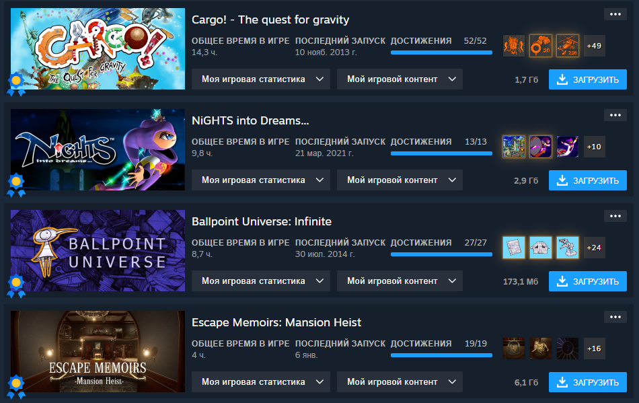Click the paper sheet achievement icon for Ballpoint Universe
The image size is (639, 403).
point(513,248)
